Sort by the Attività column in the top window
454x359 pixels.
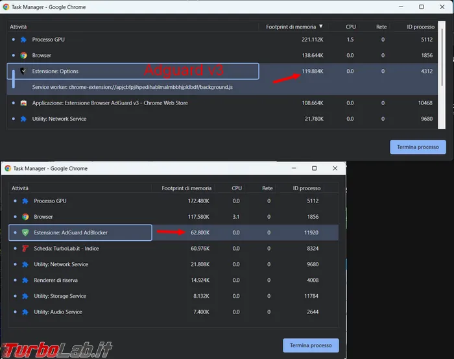point(18,27)
